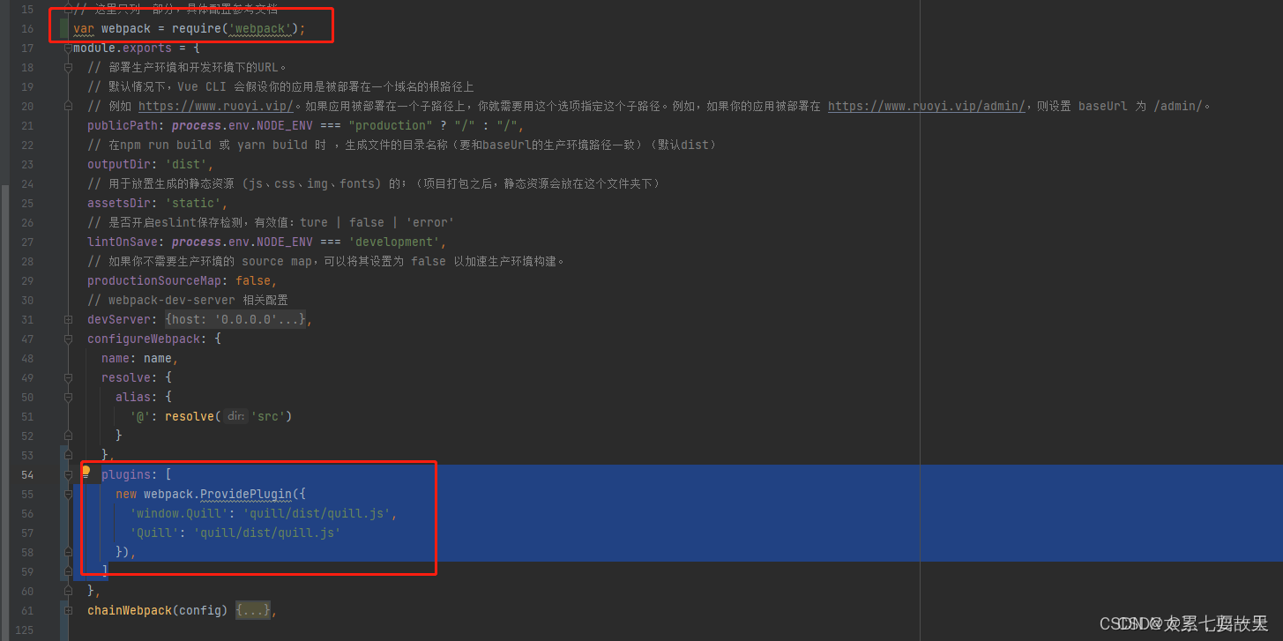Screen dimensions: 1283x641
Task: Click the 'configureWebpack' property name
Action: click(144, 339)
